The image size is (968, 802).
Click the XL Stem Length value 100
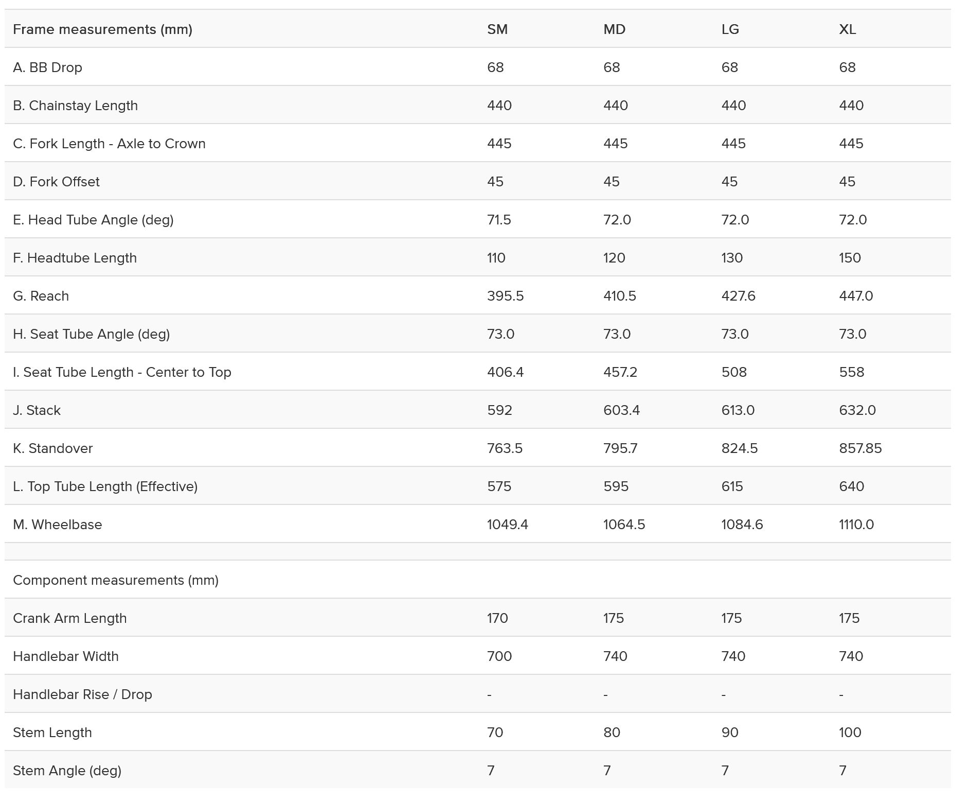pos(850,733)
